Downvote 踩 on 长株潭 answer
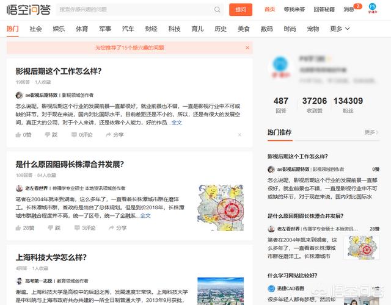The height and width of the screenshot is (305, 391). tap(54, 228)
